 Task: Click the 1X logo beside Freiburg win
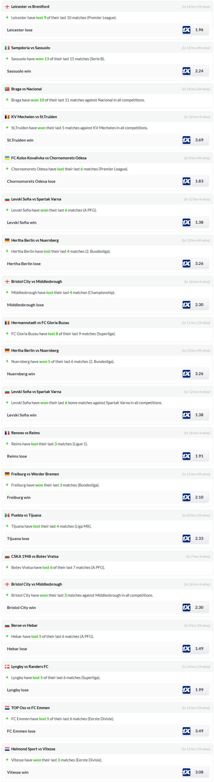[186, 497]
